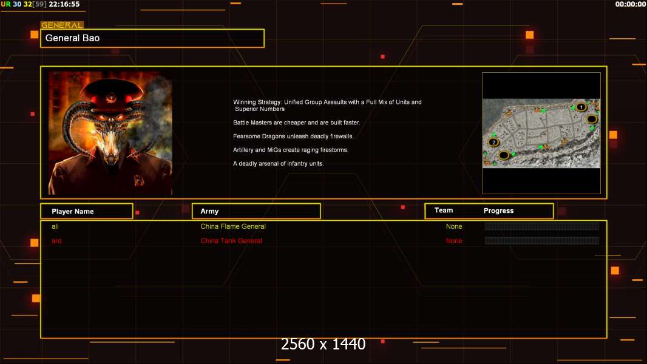Click the Team column header
647x364 pixels.
(444, 211)
